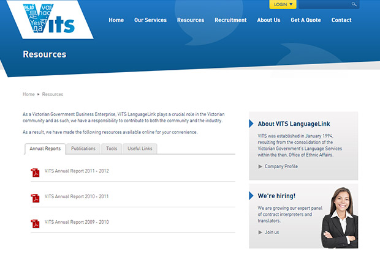Click the Resources page title
380x263 pixels.
pos(45,54)
